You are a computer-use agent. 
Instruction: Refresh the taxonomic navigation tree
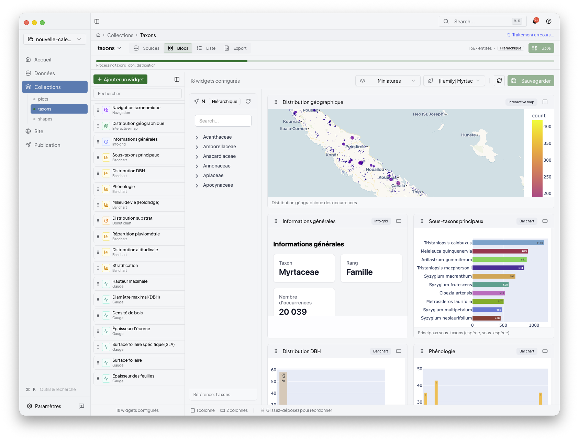click(x=248, y=101)
